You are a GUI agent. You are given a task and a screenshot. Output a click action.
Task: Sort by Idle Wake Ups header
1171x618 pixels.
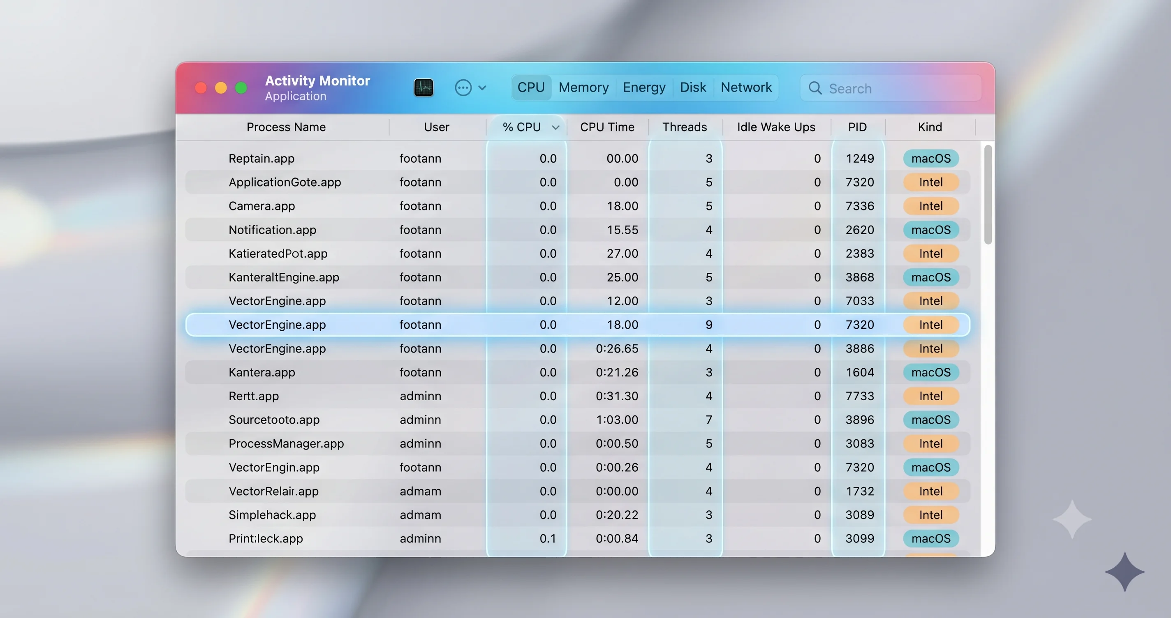[x=776, y=127]
